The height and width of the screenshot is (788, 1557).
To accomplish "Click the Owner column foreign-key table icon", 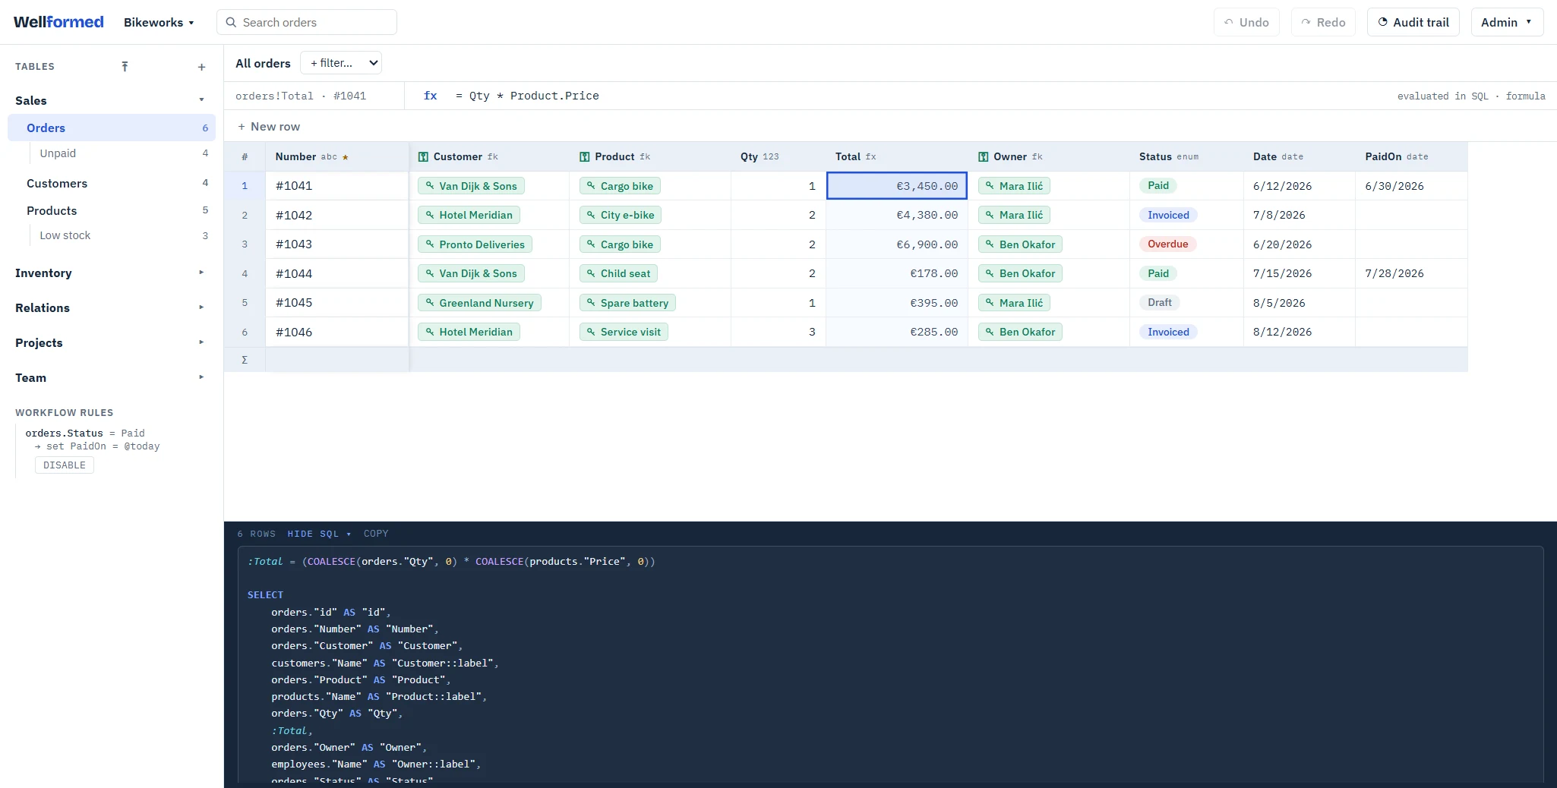I will (x=984, y=156).
